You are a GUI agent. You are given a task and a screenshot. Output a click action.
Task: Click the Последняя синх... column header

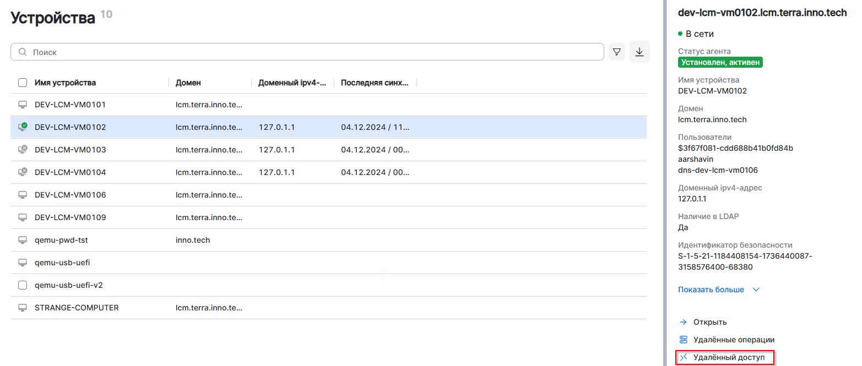point(375,83)
